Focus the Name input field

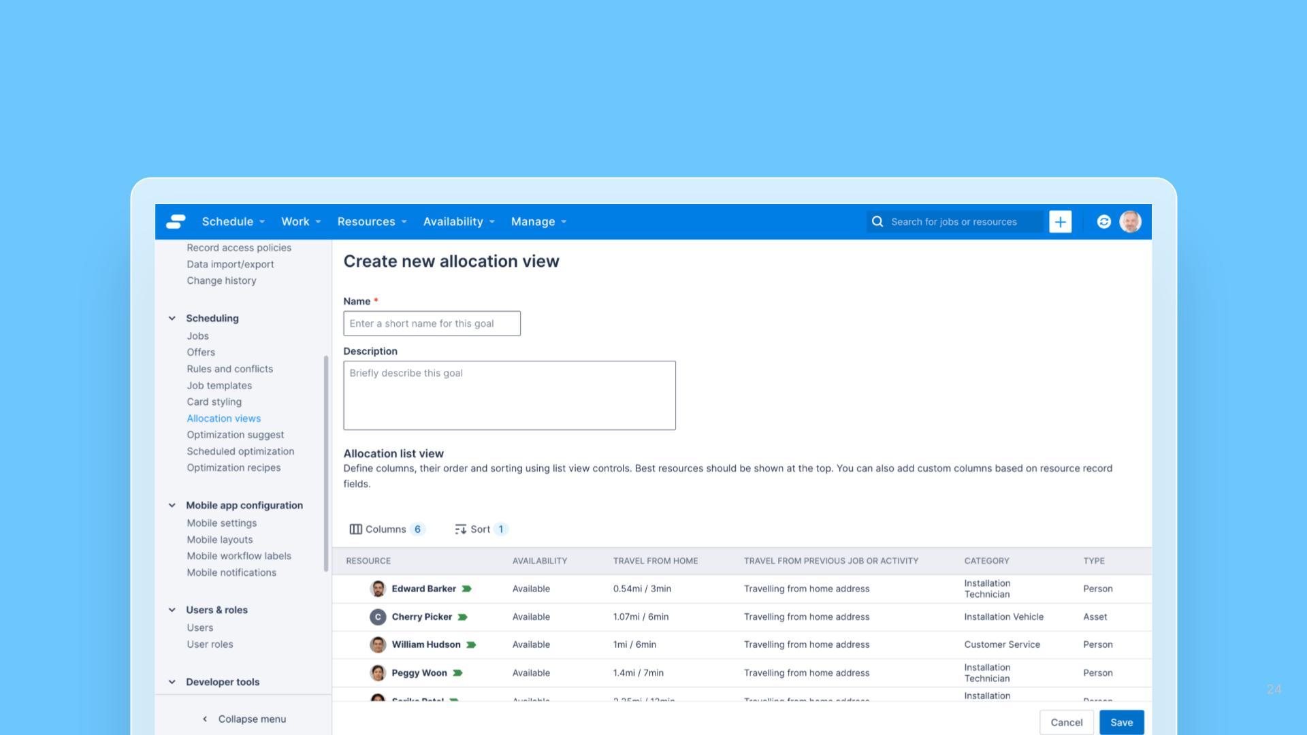pos(432,324)
